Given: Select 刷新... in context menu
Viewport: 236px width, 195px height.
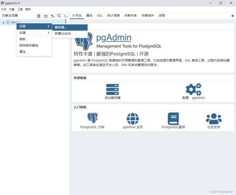Looking at the screenshot, I should [34, 39].
